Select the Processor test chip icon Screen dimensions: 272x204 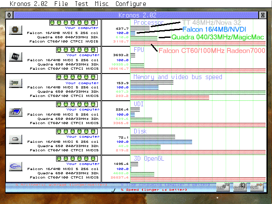[16, 30]
